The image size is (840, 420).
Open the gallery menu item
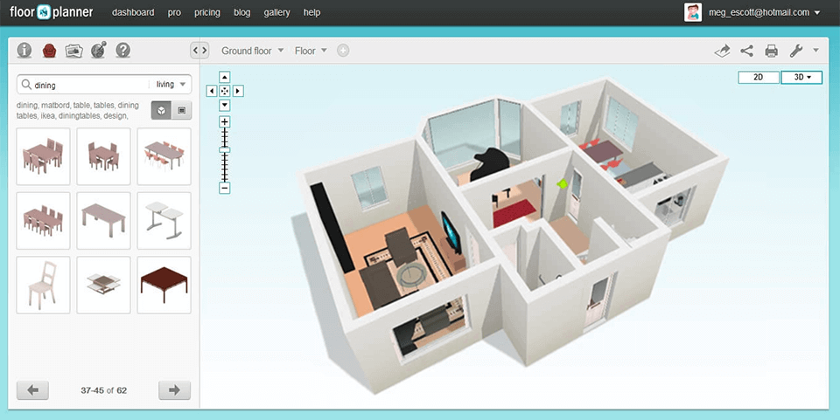tap(276, 12)
